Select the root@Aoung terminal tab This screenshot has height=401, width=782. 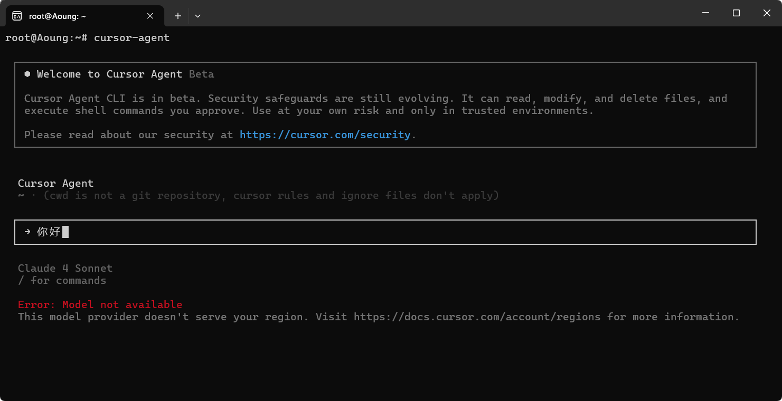coord(84,16)
